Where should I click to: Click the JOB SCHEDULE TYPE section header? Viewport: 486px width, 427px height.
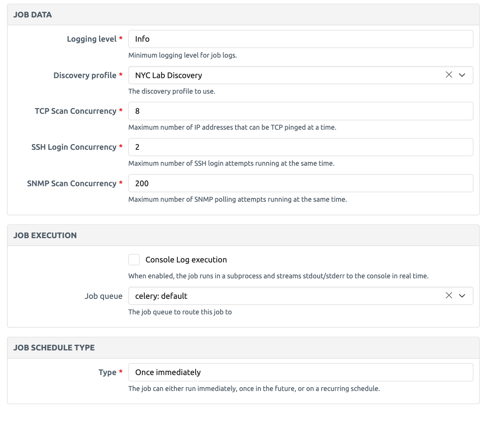tap(54, 348)
